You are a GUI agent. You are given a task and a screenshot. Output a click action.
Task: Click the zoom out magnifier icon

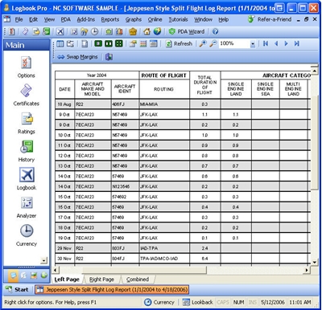coord(213,43)
